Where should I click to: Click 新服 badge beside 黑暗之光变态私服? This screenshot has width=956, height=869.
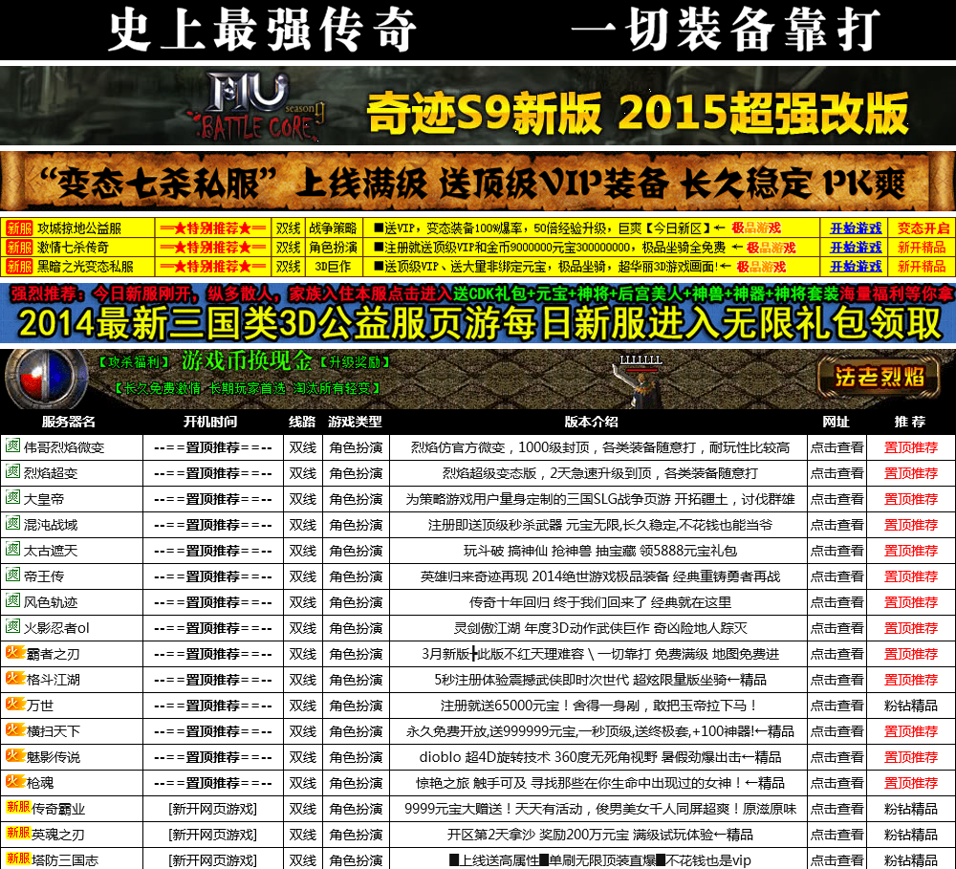pos(19,267)
